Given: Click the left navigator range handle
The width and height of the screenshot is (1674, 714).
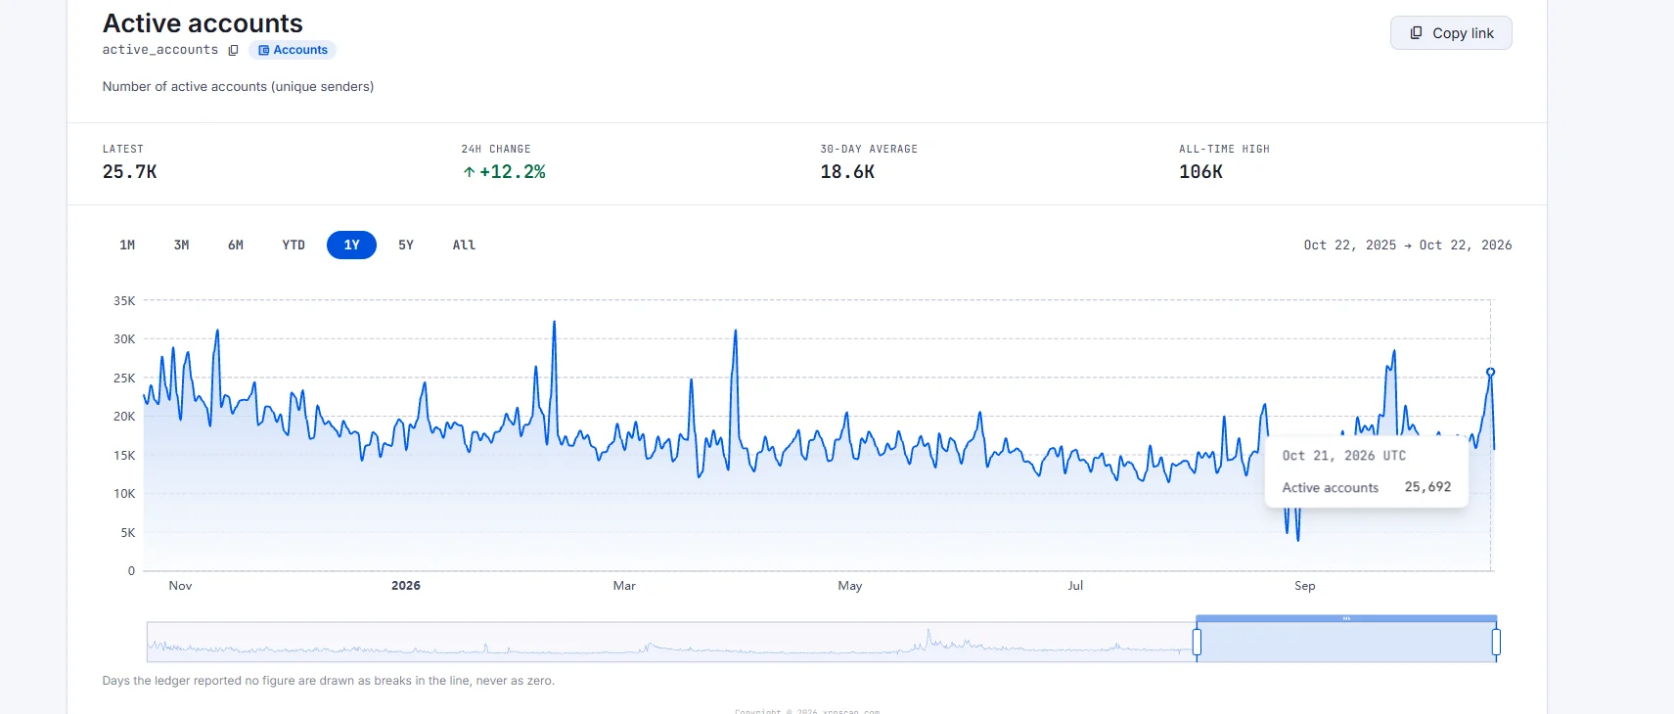Looking at the screenshot, I should [x=1197, y=642].
